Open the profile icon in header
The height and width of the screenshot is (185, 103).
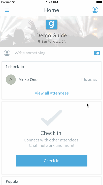pyautogui.click(x=95, y=10)
